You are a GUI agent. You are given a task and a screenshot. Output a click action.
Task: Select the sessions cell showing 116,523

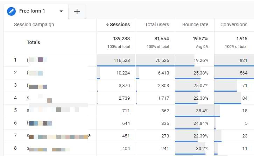point(122,60)
